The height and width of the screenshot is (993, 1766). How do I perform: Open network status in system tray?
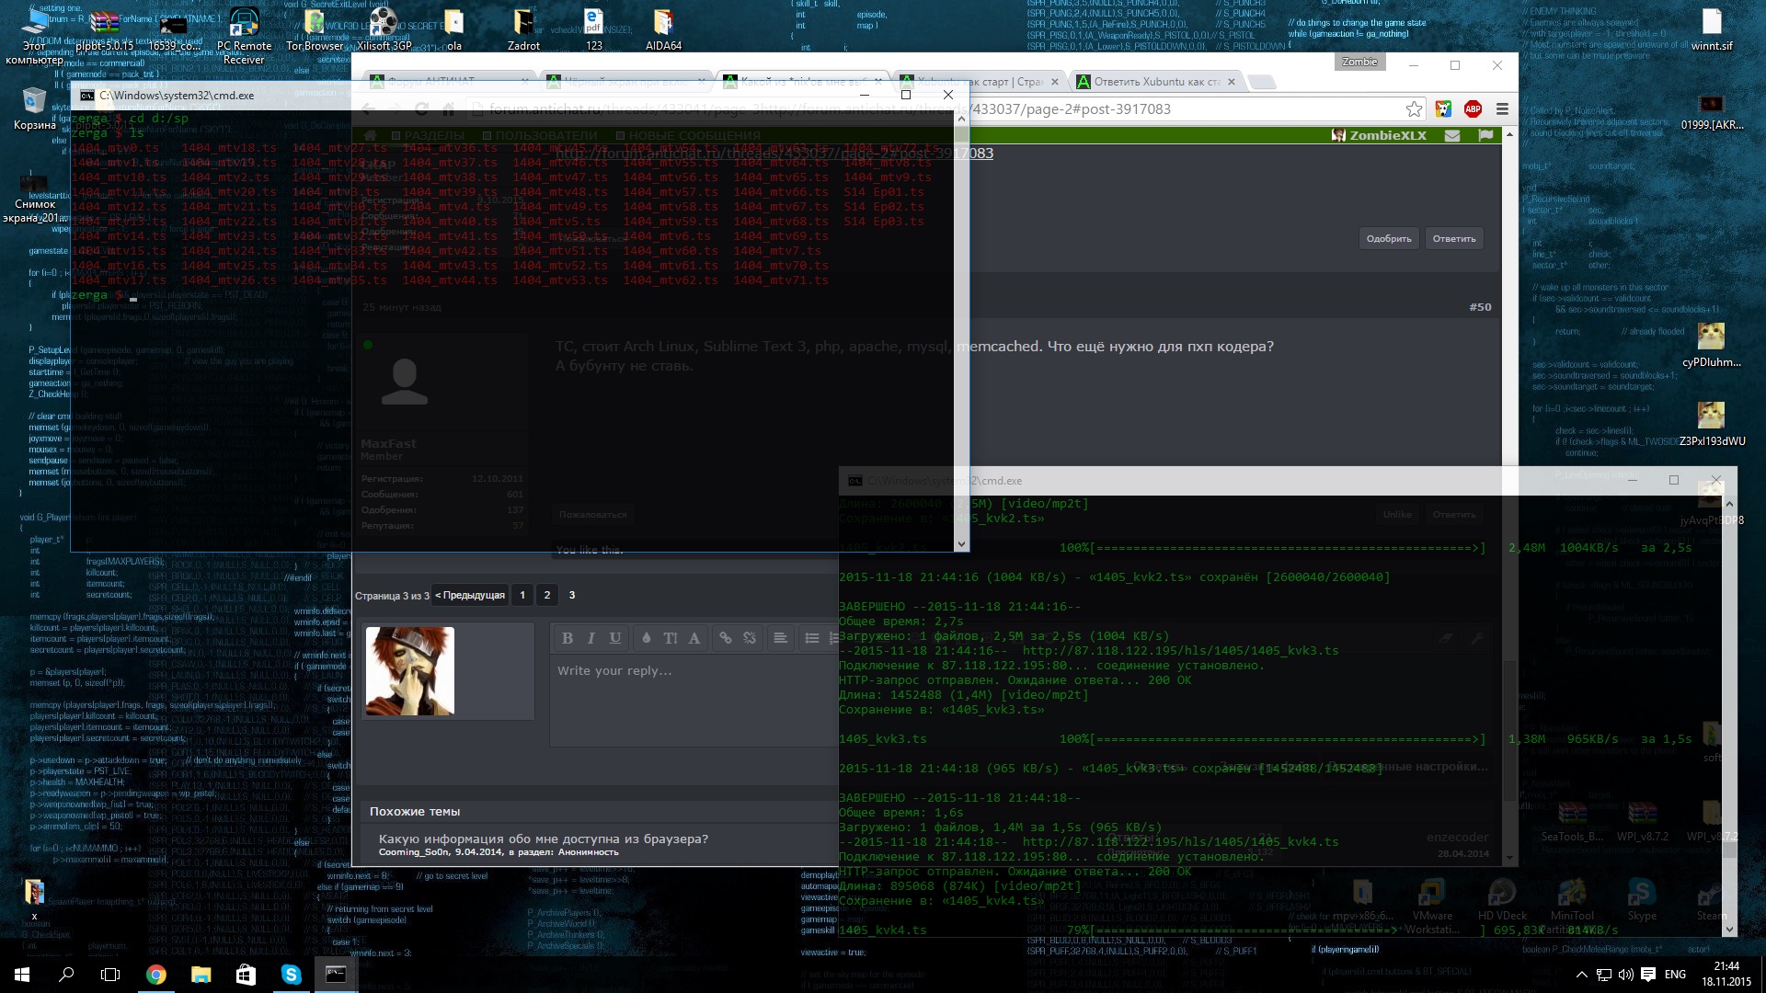pyautogui.click(x=1603, y=975)
